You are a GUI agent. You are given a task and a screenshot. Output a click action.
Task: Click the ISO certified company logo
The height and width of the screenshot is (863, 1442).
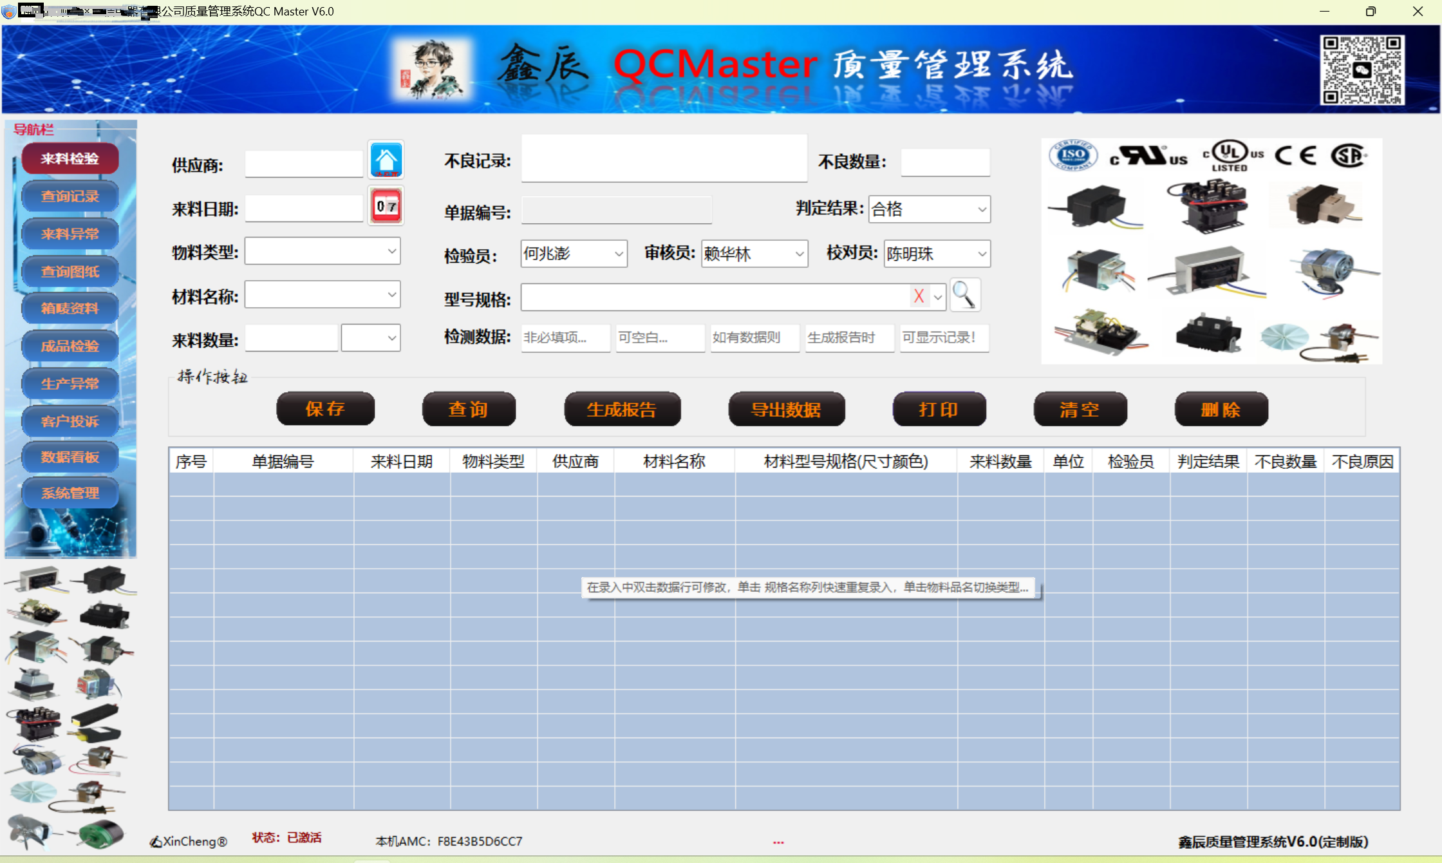(x=1072, y=155)
